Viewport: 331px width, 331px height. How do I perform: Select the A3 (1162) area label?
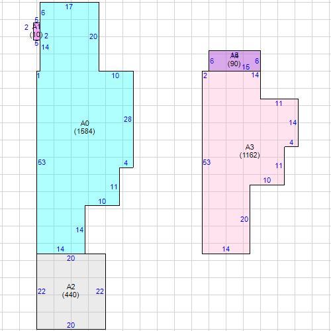(x=250, y=151)
